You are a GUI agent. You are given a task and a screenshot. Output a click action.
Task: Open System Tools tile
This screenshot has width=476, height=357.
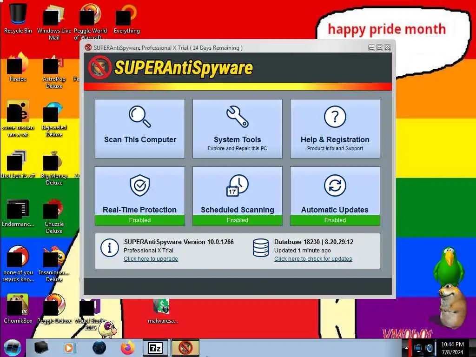click(x=238, y=128)
